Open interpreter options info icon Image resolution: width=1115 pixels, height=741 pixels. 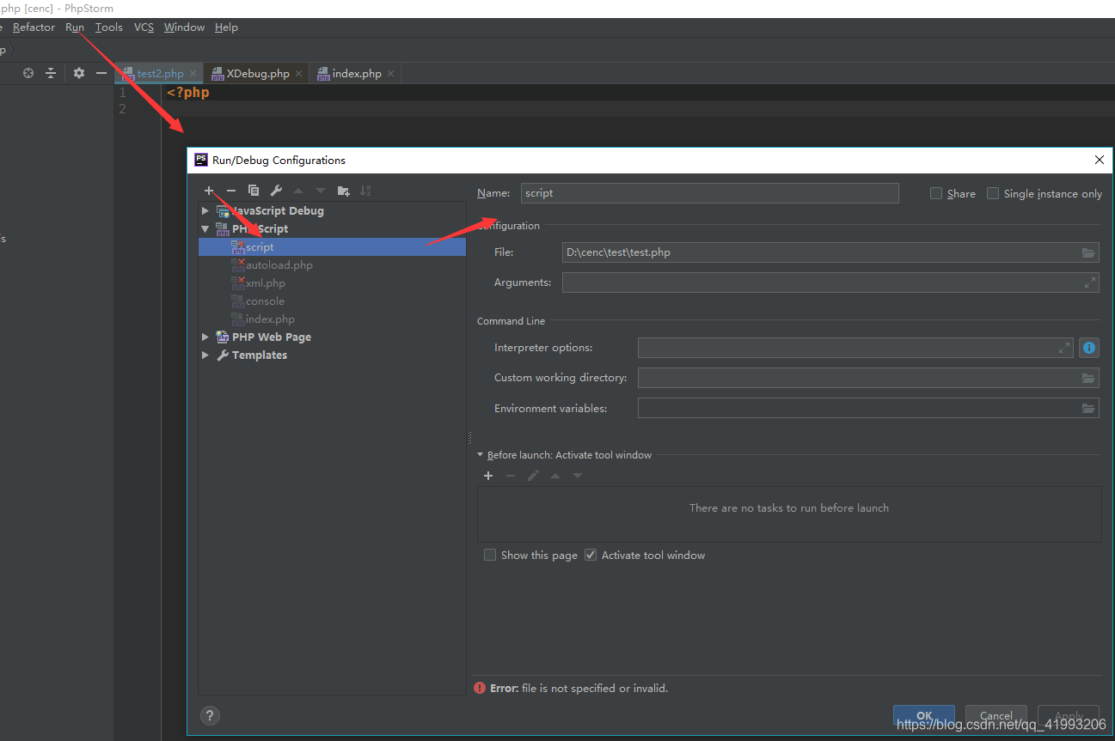click(x=1089, y=348)
